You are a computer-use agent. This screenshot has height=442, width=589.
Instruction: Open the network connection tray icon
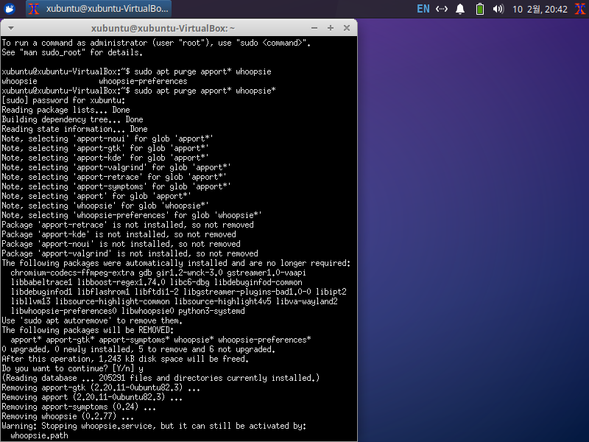441,9
